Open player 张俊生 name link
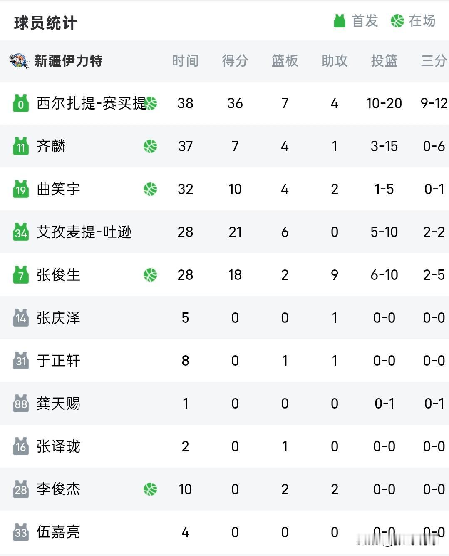Viewport: 449px width, 556px height. [58, 275]
